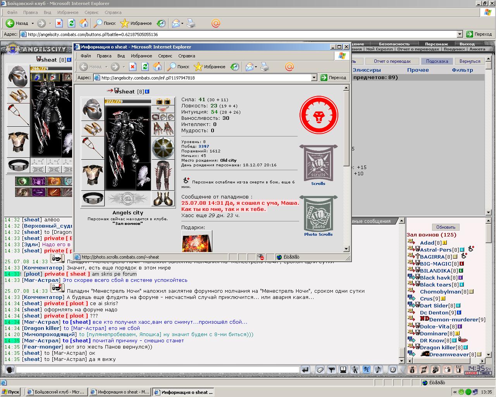Click the Refresh icon in popup toolbar
Image resolution: width=496 pixels, height=397 pixels.
tap(145, 67)
